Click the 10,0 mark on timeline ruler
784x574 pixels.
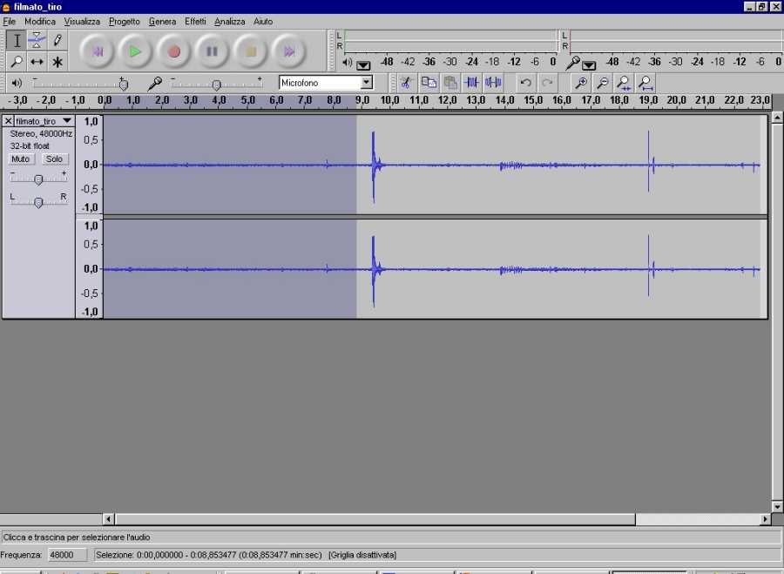click(390, 100)
